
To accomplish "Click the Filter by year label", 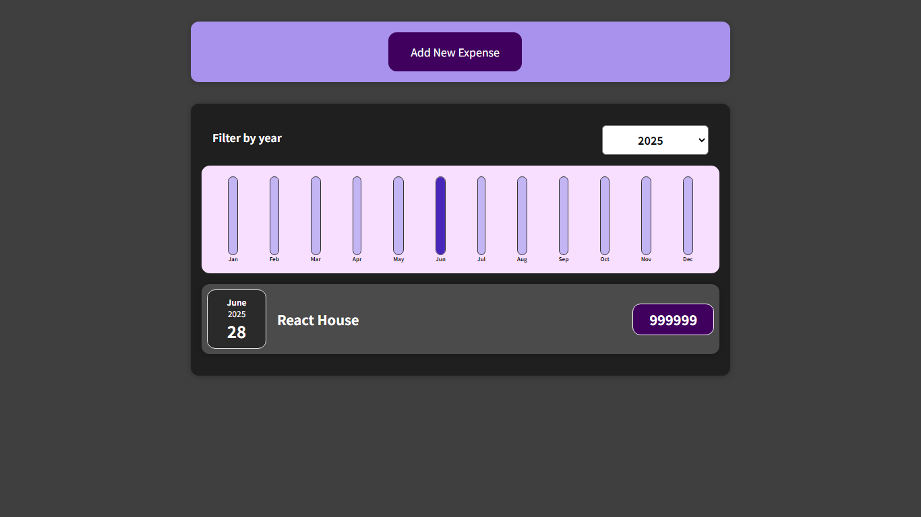I will pyautogui.click(x=247, y=138).
